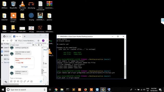The height and width of the screenshot is (92, 164).
Task: Activate Cortana microphone in search box
Action: 45,90
